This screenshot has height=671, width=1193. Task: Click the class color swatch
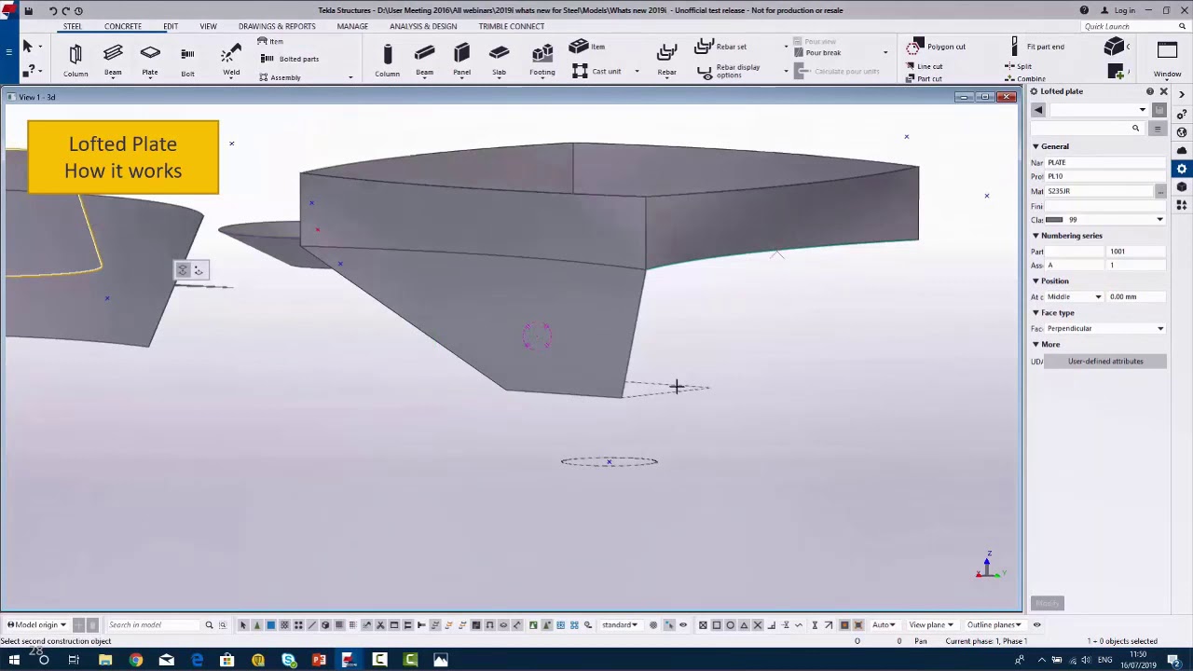coord(1054,220)
